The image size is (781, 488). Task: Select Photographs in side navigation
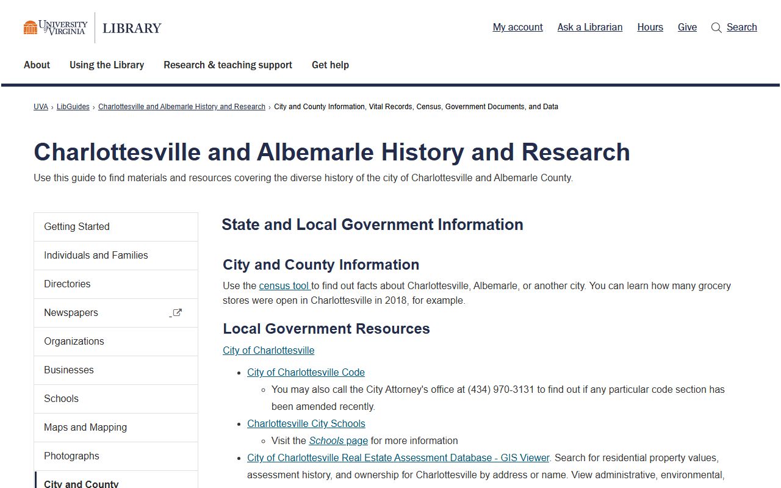116,456
